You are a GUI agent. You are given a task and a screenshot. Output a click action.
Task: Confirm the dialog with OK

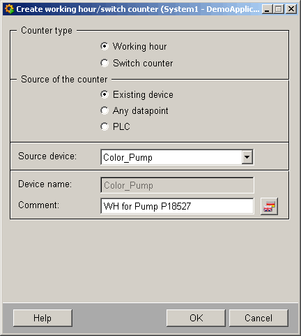[x=196, y=318]
